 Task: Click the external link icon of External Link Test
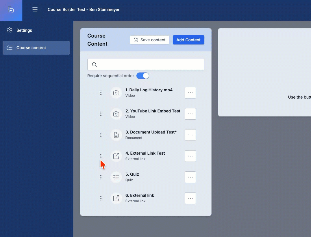coord(116,156)
